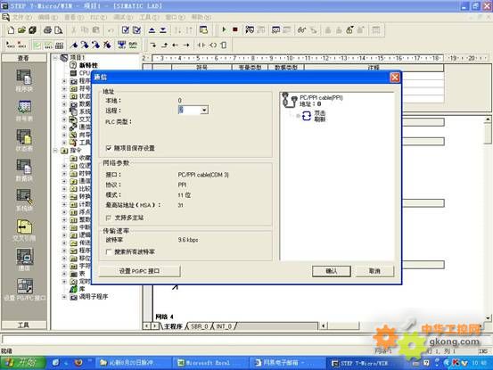Viewport: 493px width, 370px height.
Task: Create a new project with the New icon
Action: 11,30
